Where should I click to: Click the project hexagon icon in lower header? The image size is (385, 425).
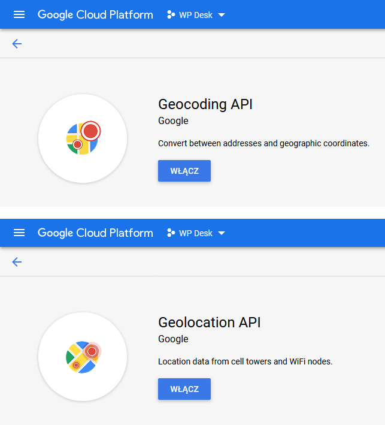(x=171, y=233)
